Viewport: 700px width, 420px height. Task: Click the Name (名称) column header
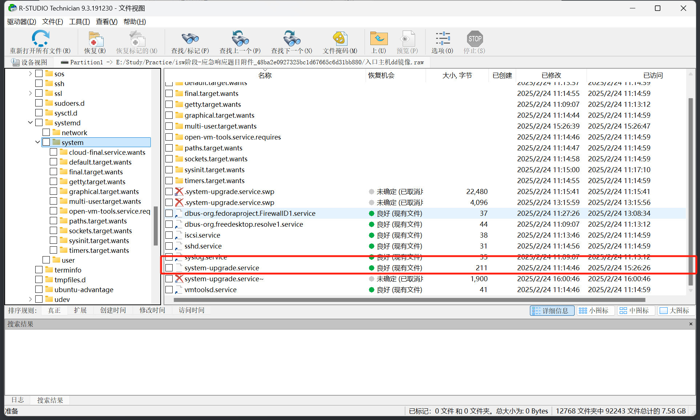pyautogui.click(x=265, y=75)
